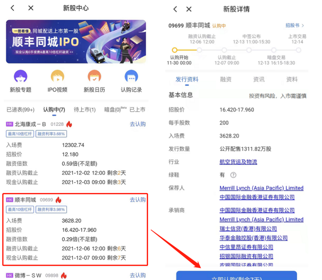Tap the 立即认购 button

pos(237,276)
